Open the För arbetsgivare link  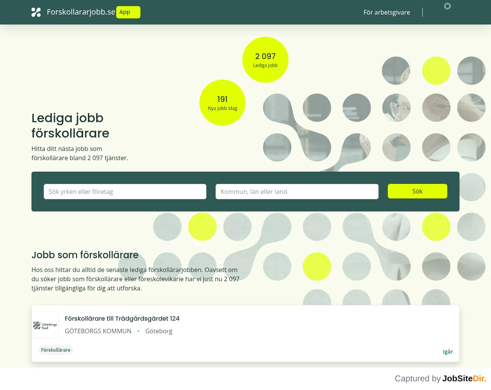(387, 12)
